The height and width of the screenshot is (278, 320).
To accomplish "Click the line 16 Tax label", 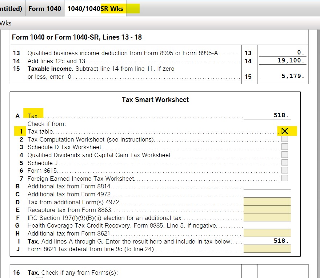I will point(73,273).
